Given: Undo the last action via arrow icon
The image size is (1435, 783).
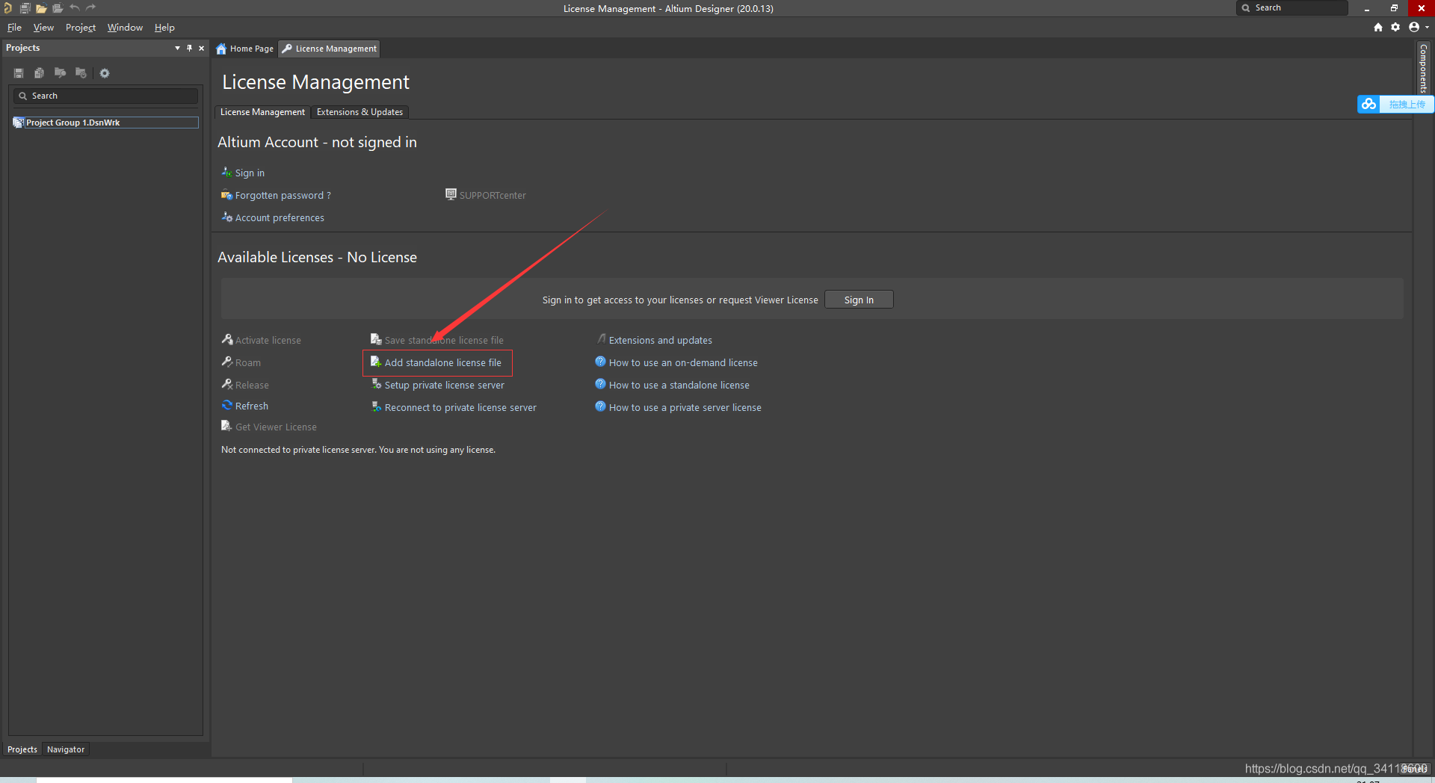Looking at the screenshot, I should [x=75, y=8].
